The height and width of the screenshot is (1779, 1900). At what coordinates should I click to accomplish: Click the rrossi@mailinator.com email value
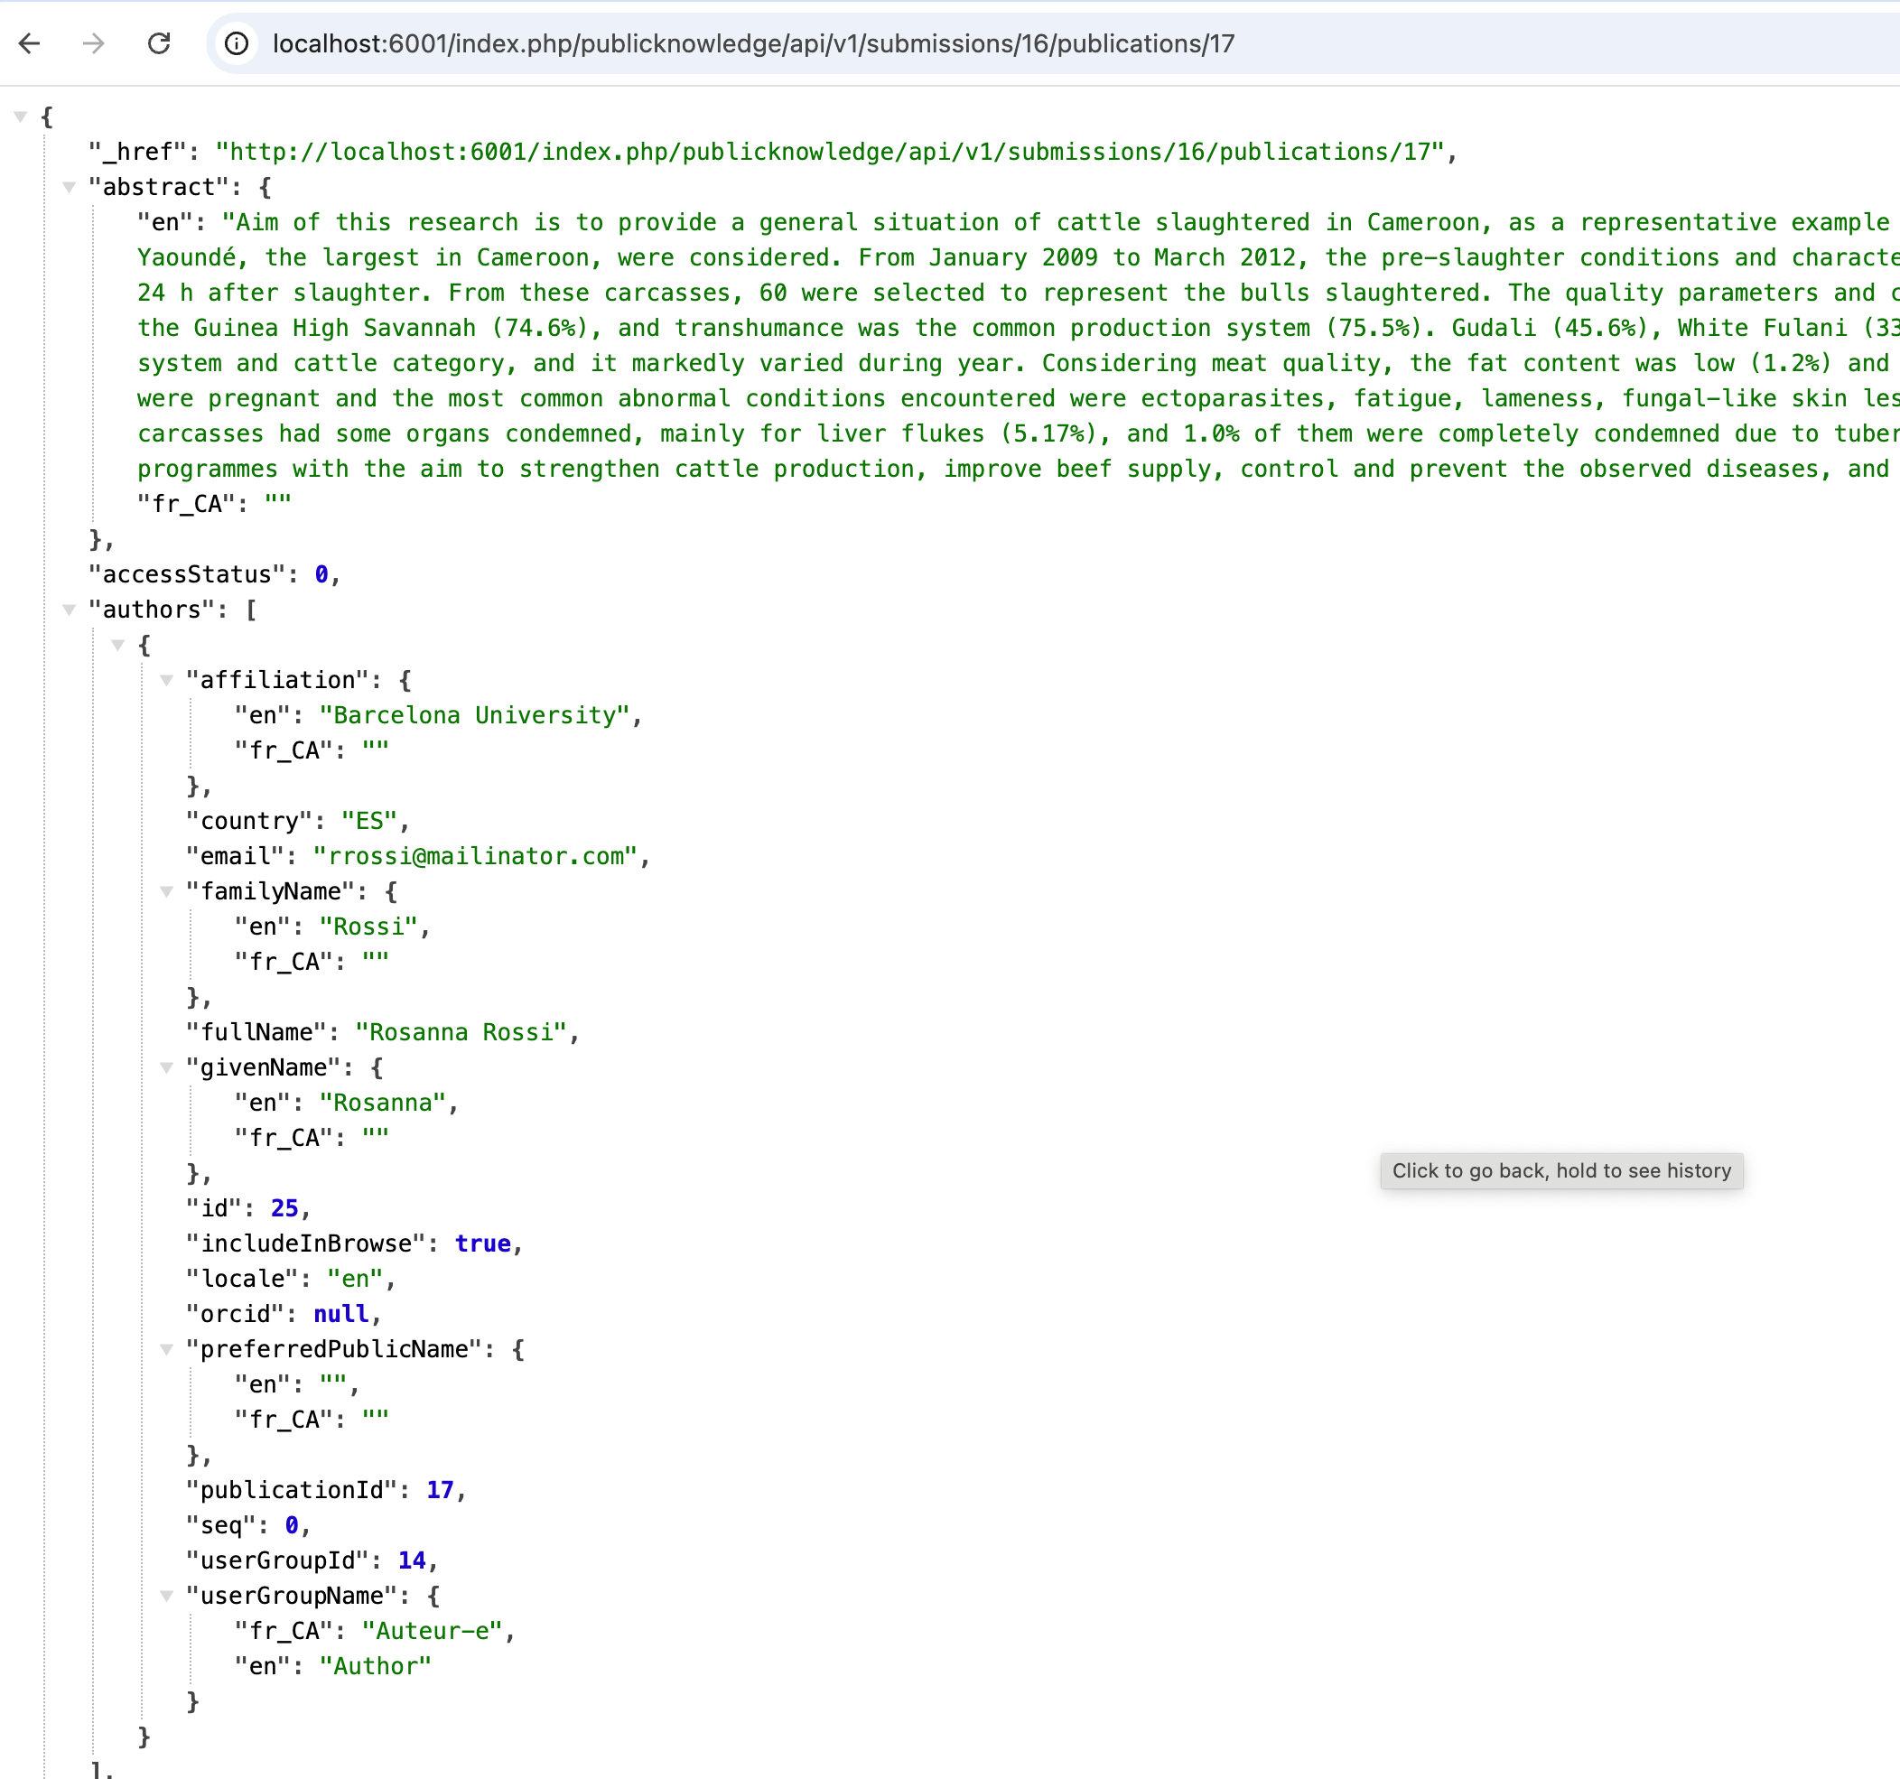[475, 856]
